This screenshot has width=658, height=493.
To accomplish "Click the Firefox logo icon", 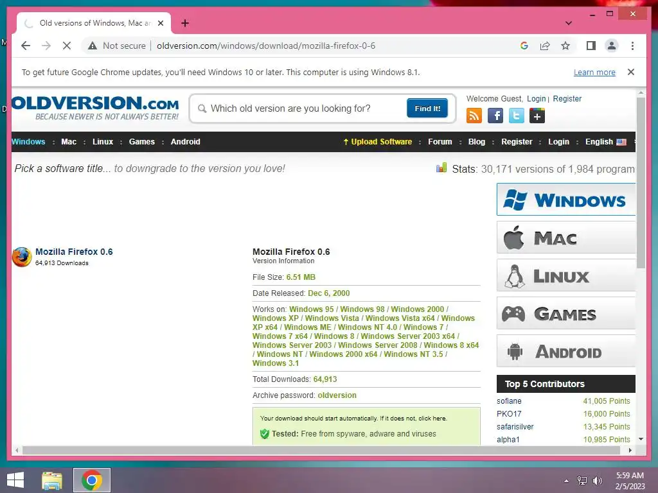I will click(22, 257).
